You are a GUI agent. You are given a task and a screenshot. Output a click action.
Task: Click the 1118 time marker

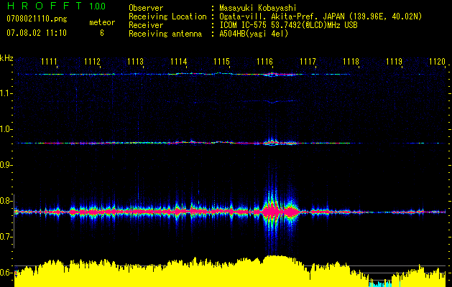[x=351, y=62]
